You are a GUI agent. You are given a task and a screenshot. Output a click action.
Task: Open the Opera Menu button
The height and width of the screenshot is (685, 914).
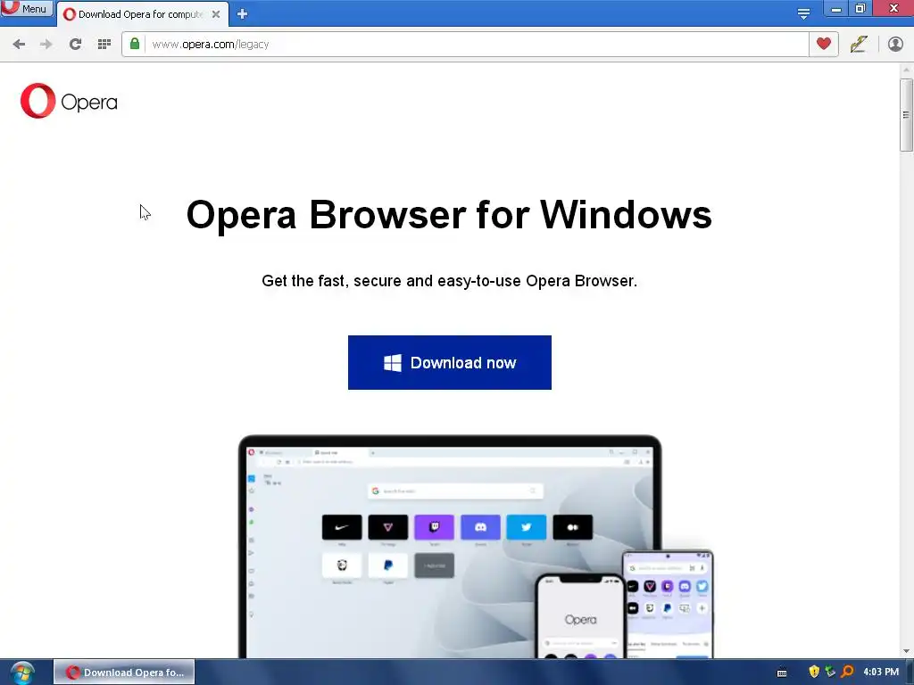[26, 8]
